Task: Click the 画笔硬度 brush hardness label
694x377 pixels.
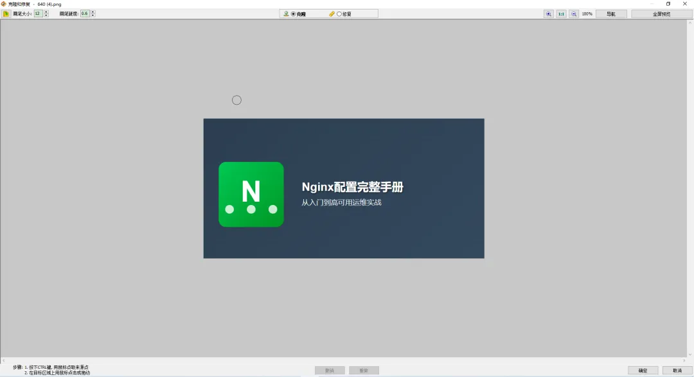Action: click(x=69, y=13)
